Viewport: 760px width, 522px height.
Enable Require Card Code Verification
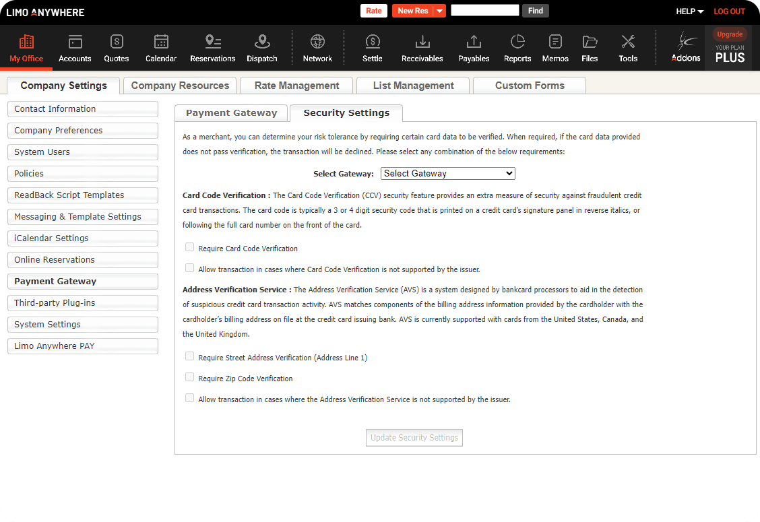[189, 247]
